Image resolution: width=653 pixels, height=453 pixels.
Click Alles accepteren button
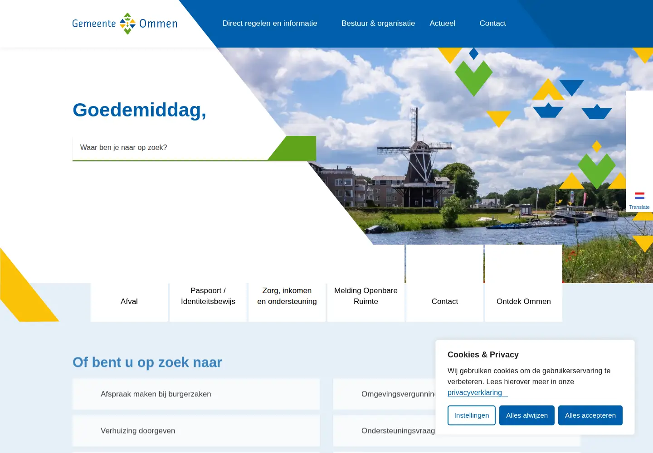coord(590,415)
